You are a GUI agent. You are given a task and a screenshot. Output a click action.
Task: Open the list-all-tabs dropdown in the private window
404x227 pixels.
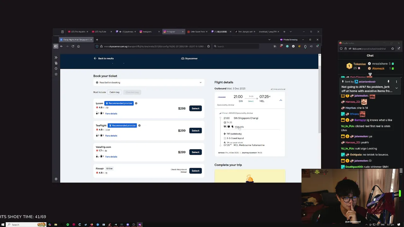[x=269, y=40]
